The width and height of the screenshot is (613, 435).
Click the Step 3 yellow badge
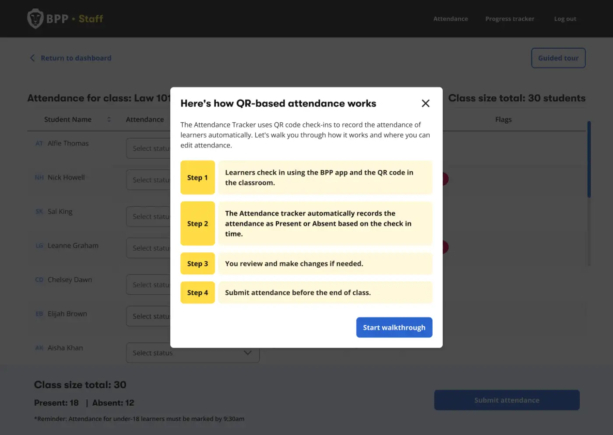[x=197, y=264]
